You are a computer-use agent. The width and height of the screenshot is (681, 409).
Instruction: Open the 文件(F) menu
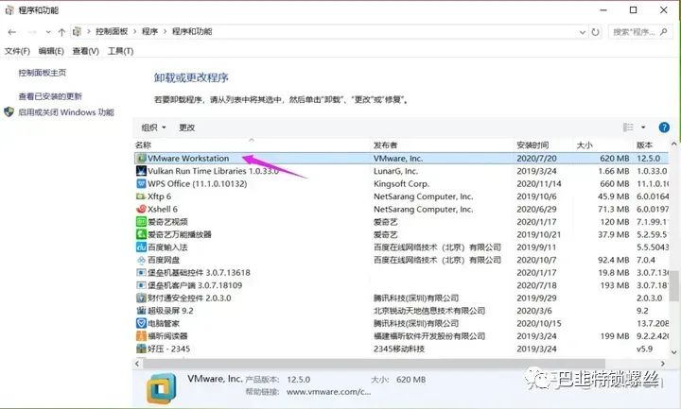pyautogui.click(x=17, y=51)
